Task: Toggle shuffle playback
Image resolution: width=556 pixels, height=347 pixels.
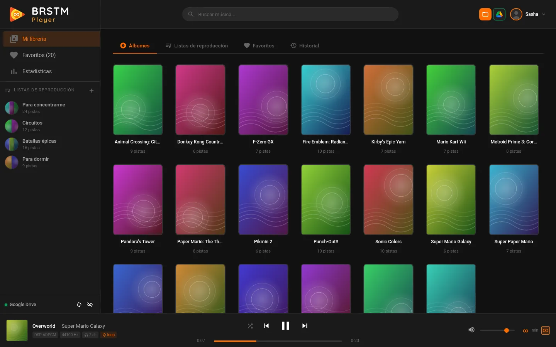Action: pyautogui.click(x=250, y=326)
